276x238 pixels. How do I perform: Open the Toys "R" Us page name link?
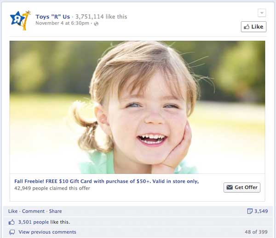click(x=52, y=17)
